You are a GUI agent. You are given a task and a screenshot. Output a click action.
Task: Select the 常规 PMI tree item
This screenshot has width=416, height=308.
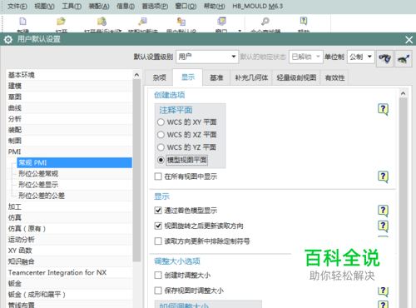tap(74, 162)
